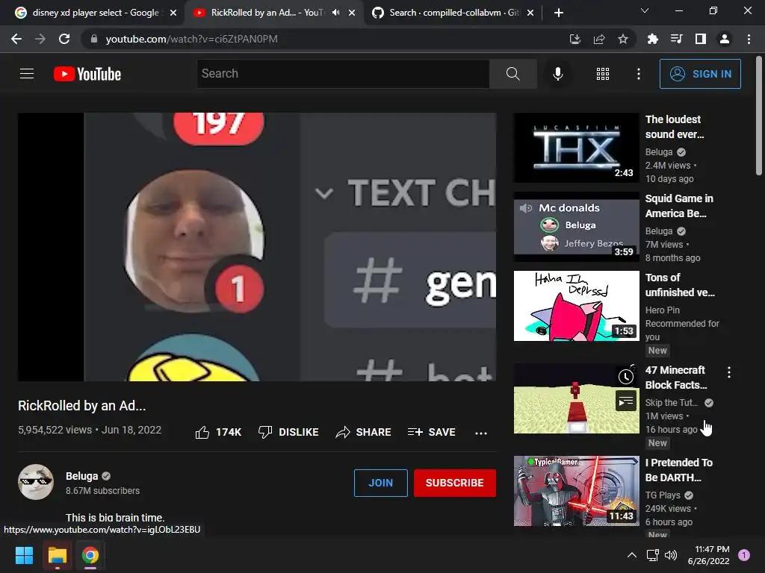Go back in browser history
The width and height of the screenshot is (765, 573).
click(x=16, y=39)
